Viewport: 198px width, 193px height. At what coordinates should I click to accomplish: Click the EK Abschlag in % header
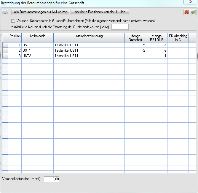pyautogui.click(x=178, y=38)
